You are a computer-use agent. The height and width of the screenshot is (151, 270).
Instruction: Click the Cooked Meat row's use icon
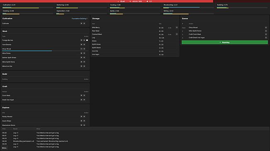(177, 34)
